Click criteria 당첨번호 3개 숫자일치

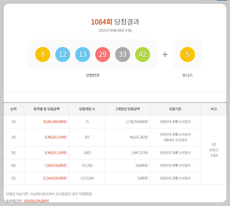coord(175,178)
